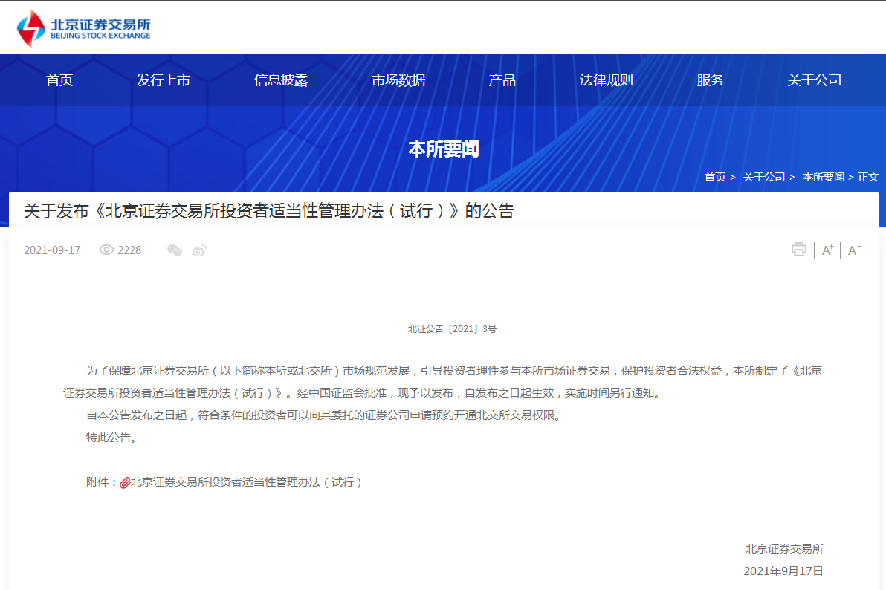Screen dimensions: 886x590
Task: Click the view count 2228
Action: pos(129,250)
